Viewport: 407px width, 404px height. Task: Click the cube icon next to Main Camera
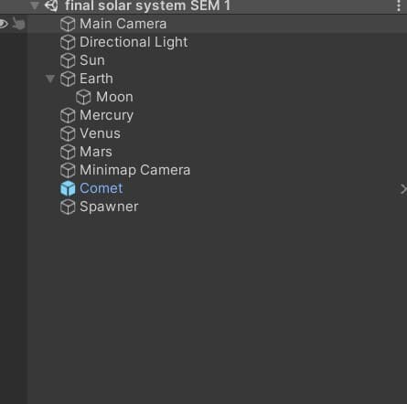click(68, 24)
